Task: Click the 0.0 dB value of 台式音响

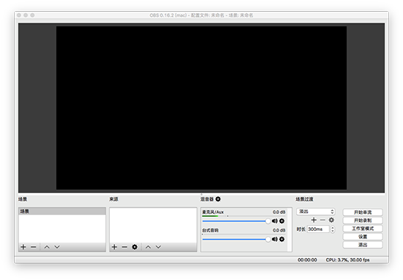Action: [279, 230]
